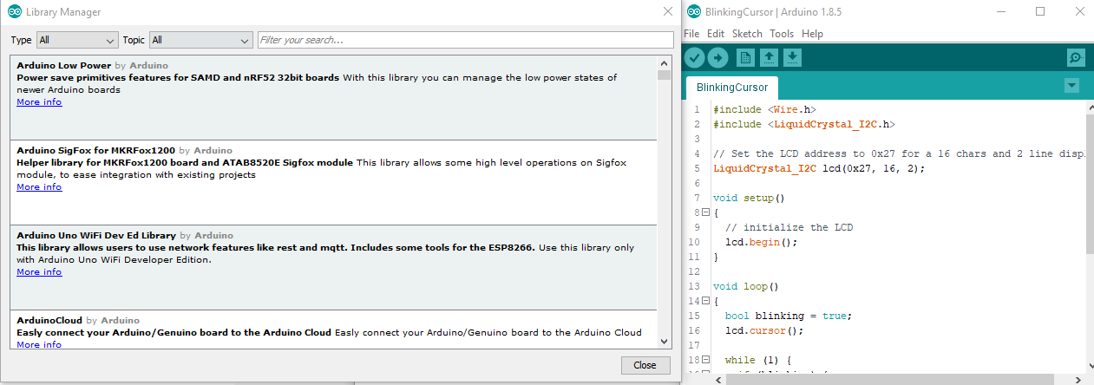
Task: Collapse the loop function fold marker on line 14
Action: [705, 301]
